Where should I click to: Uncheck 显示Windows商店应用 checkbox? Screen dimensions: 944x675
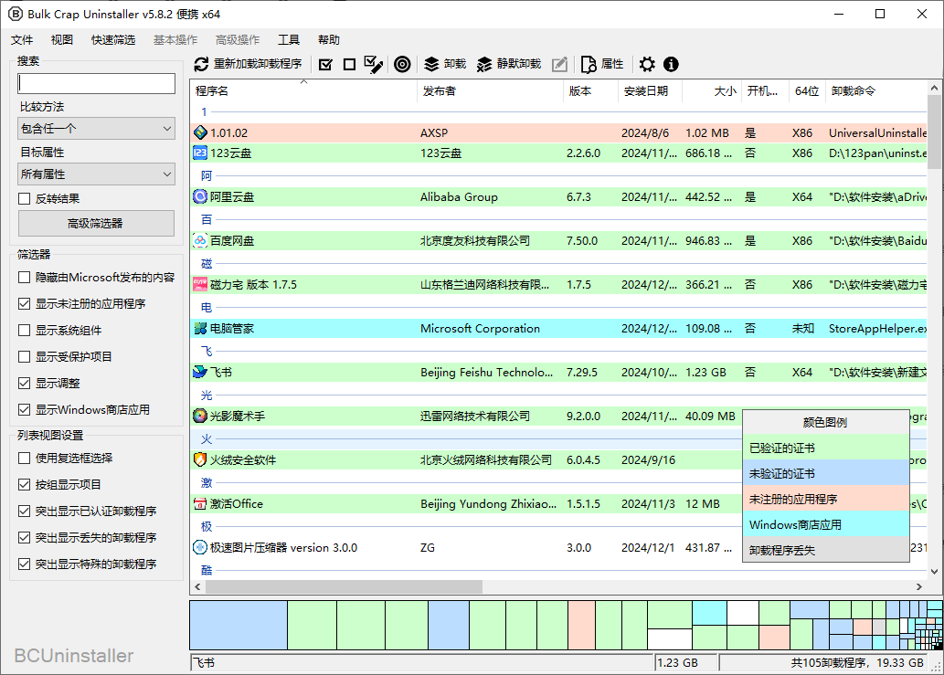(24, 410)
